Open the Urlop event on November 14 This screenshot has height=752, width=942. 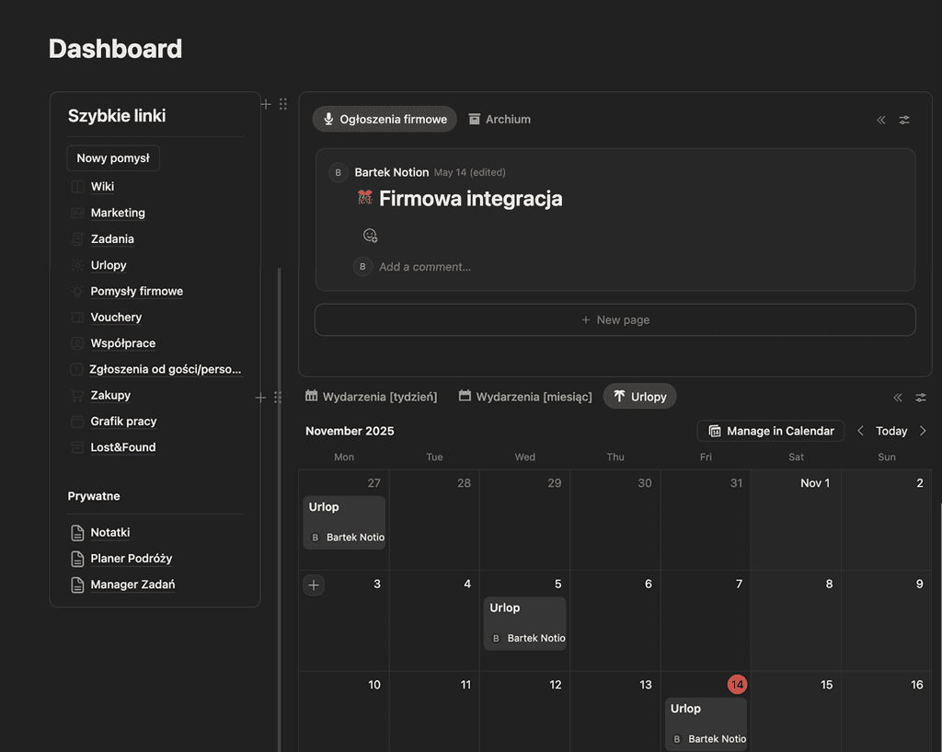click(x=706, y=724)
